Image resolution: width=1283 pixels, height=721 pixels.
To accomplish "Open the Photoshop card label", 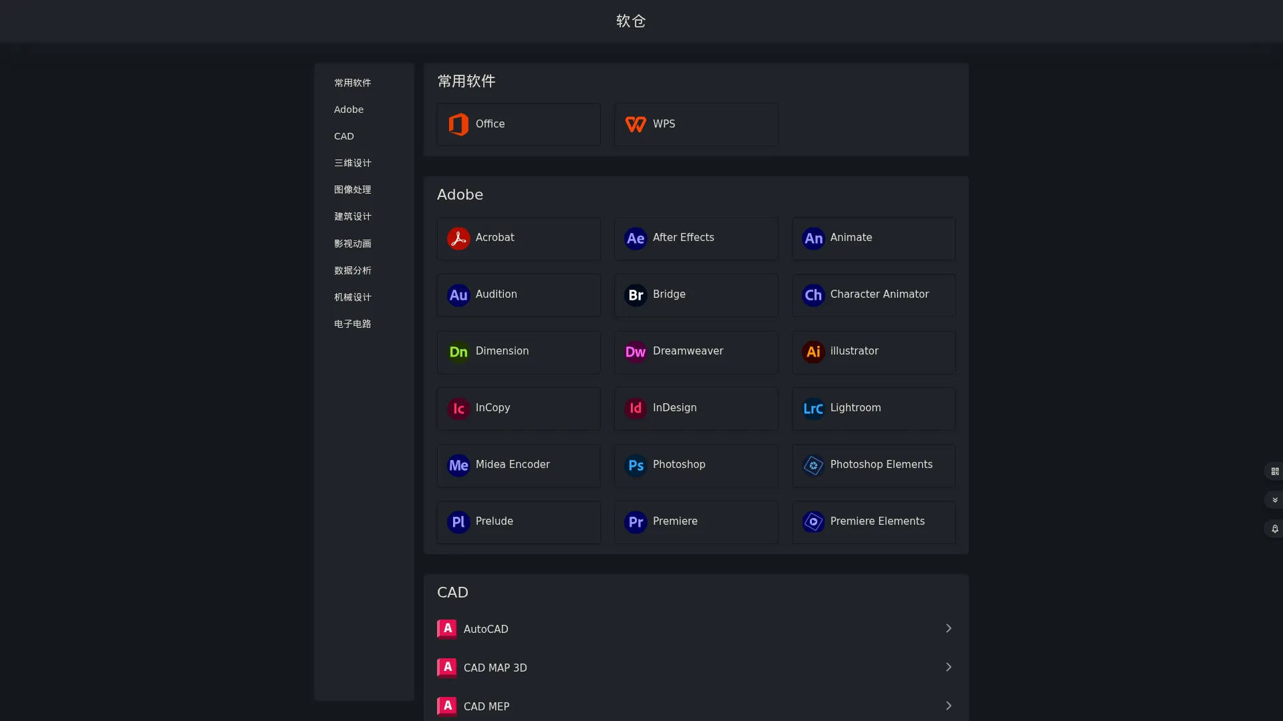I will pyautogui.click(x=679, y=465).
